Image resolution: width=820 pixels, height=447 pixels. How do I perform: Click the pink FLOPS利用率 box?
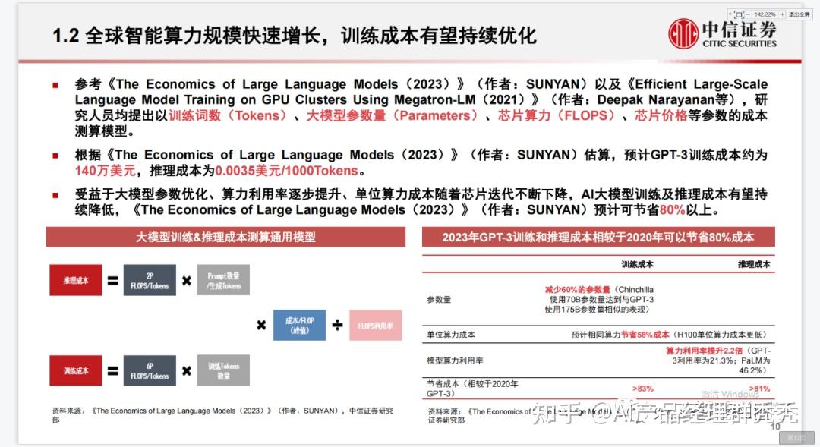[x=374, y=325]
